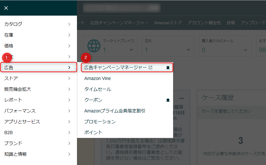Click アカウント健全性 in top navigation bar

click(x=204, y=23)
